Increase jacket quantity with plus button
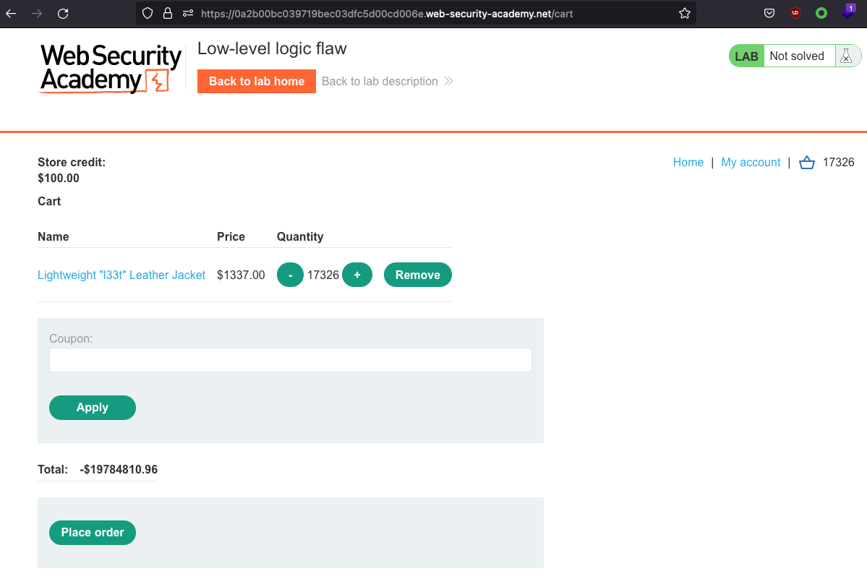Viewport: 867px width, 579px height. click(x=357, y=275)
